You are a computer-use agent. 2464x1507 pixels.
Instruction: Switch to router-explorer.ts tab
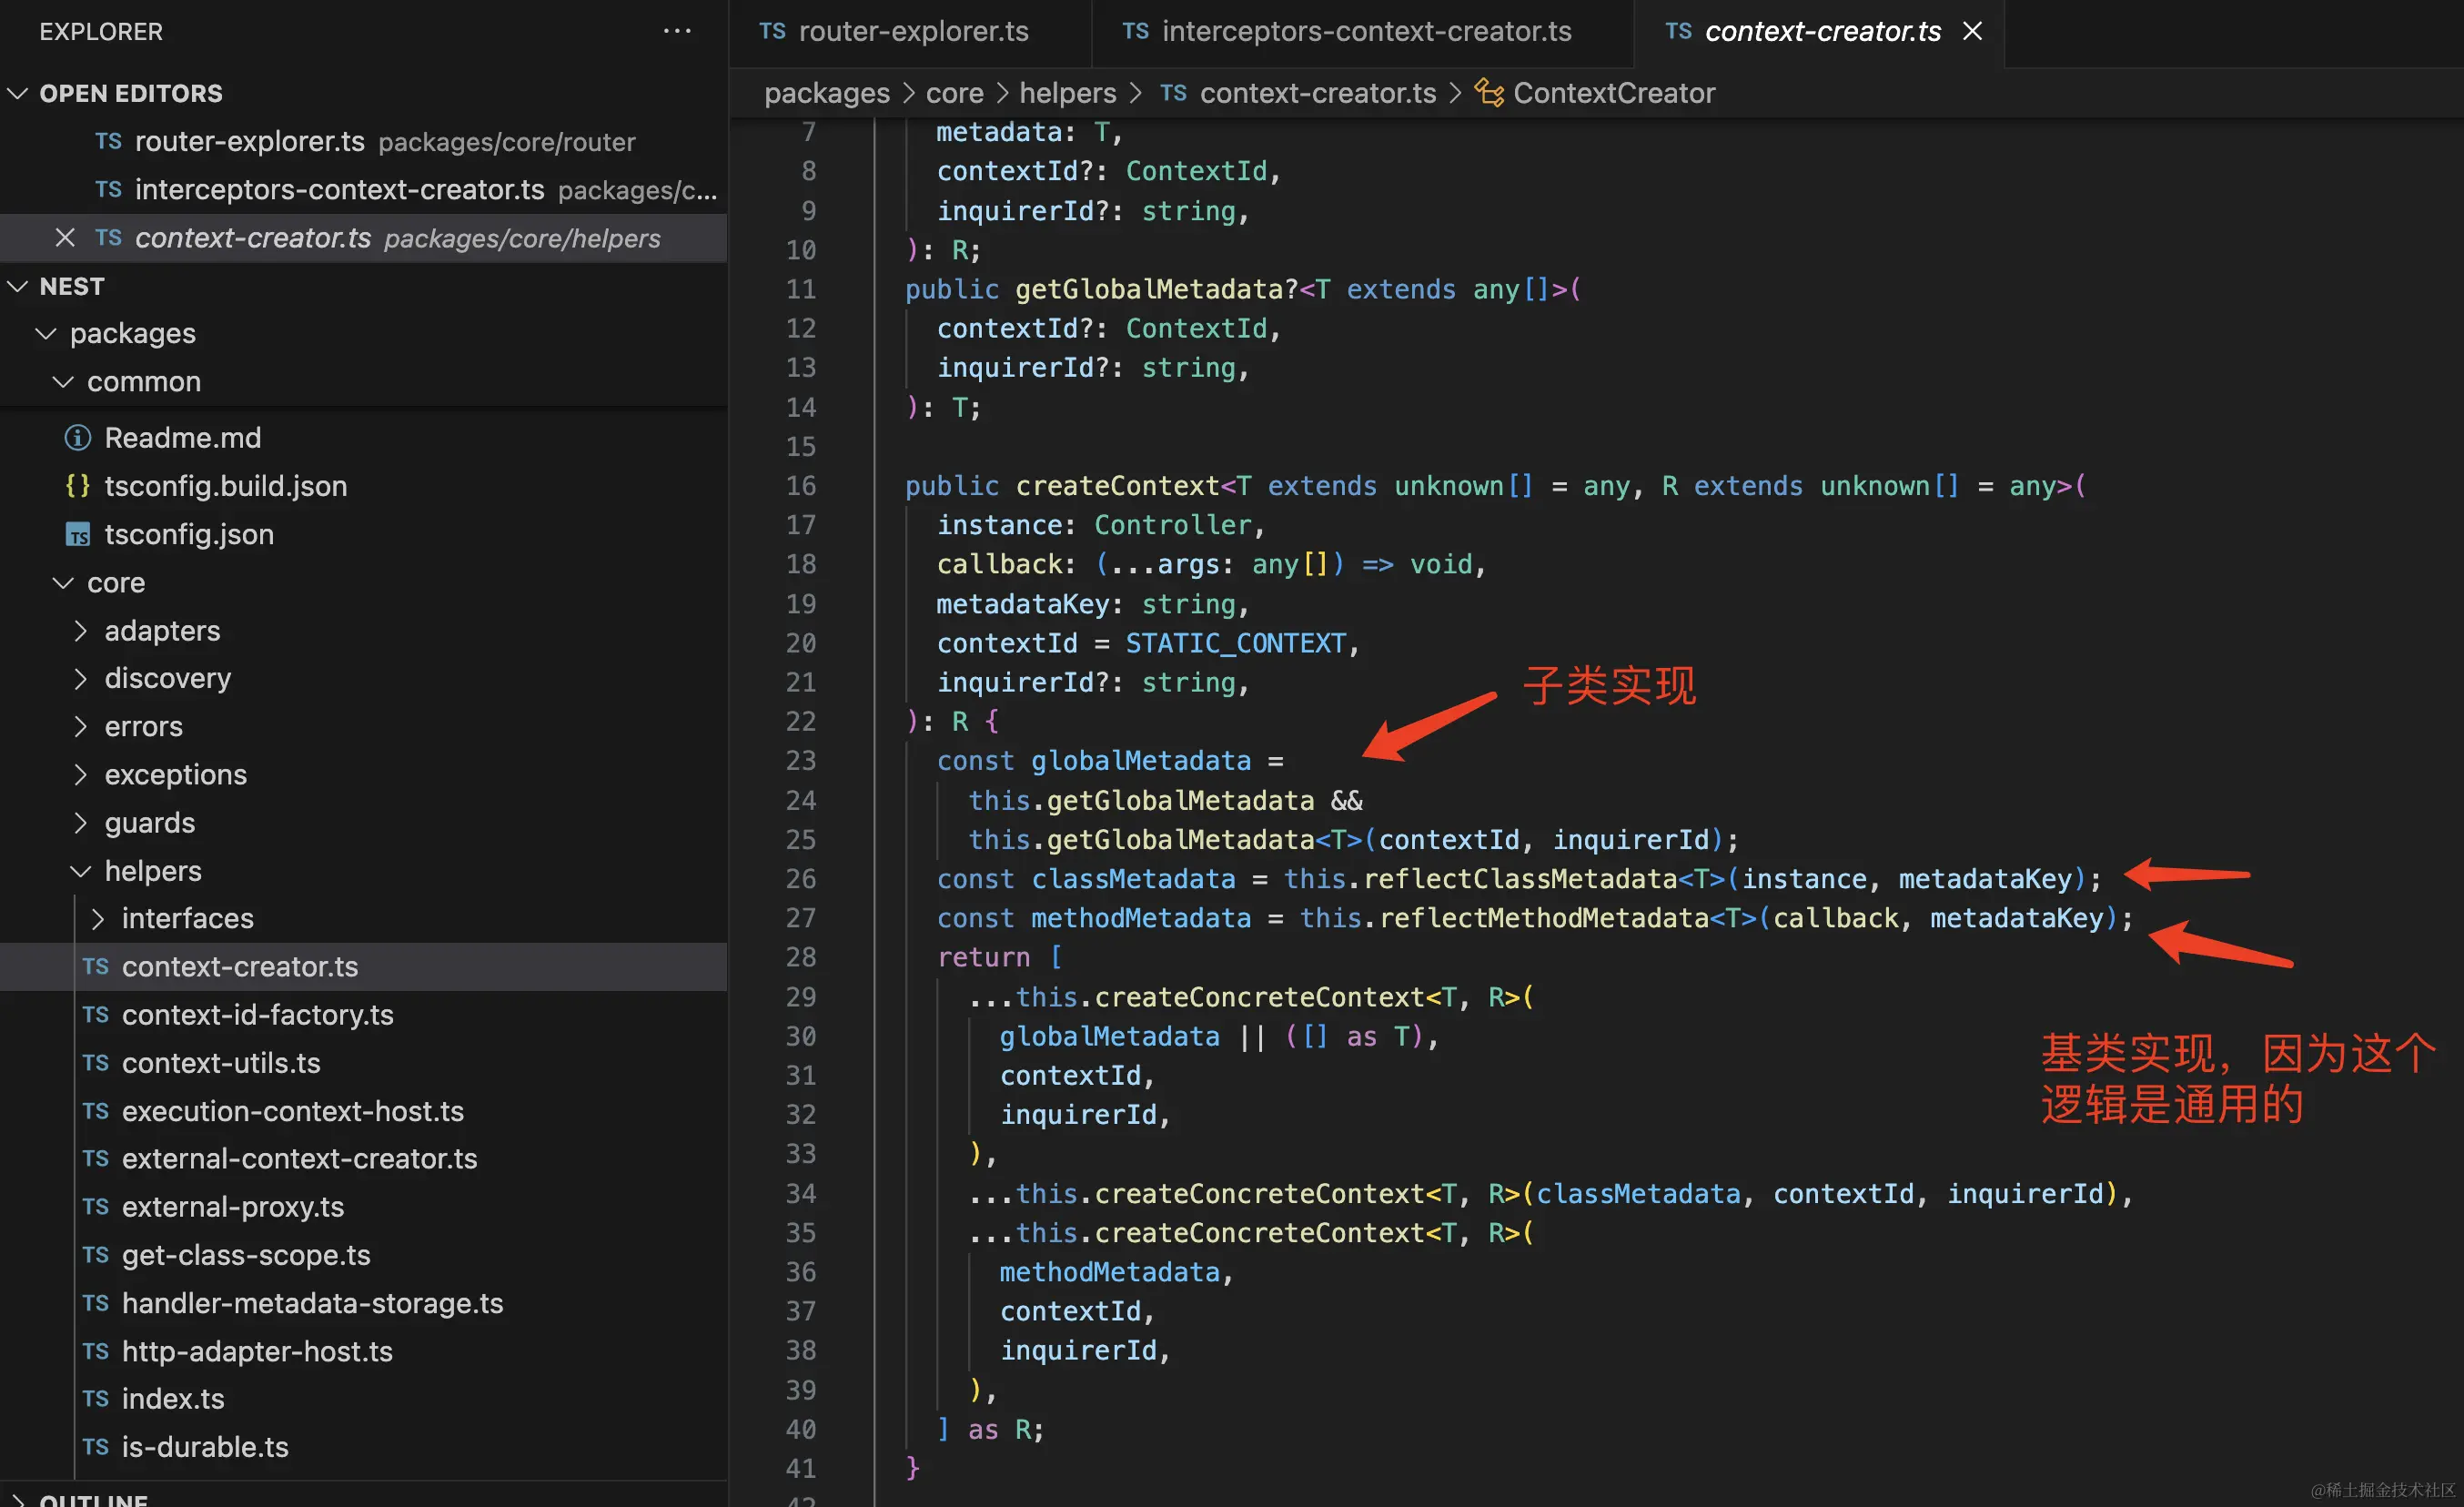point(909,32)
